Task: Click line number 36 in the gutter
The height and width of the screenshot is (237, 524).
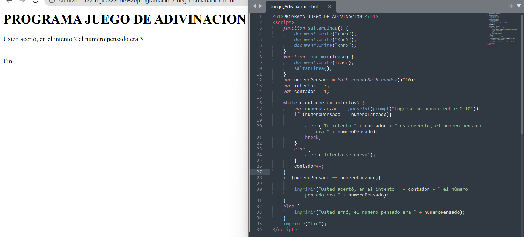Action: tap(259, 230)
